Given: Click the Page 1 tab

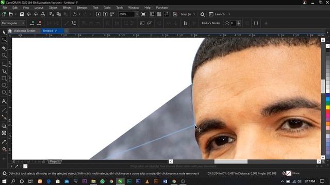Looking at the screenshot, I should click(x=54, y=161).
